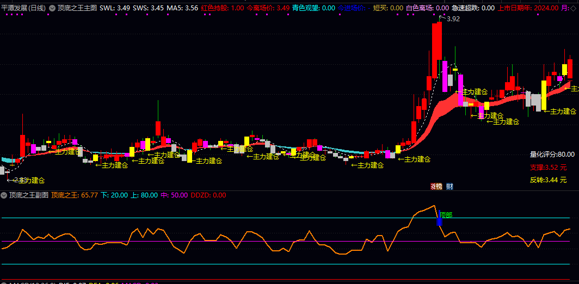Open the 涨榜 info marker icon
This screenshot has height=284, width=579.
coord(436,186)
